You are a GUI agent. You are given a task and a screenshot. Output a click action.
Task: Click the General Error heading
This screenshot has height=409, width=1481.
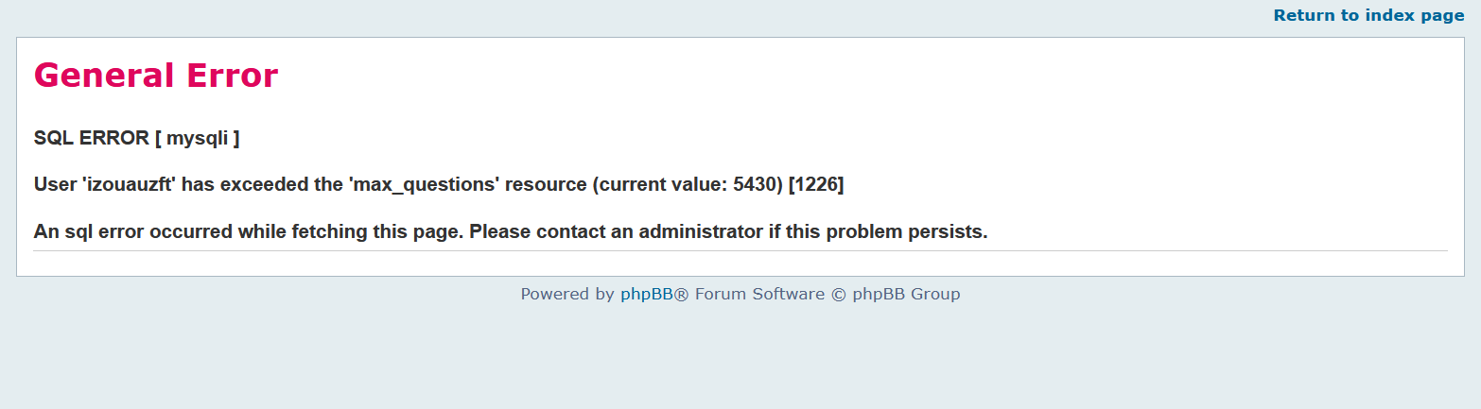[156, 76]
